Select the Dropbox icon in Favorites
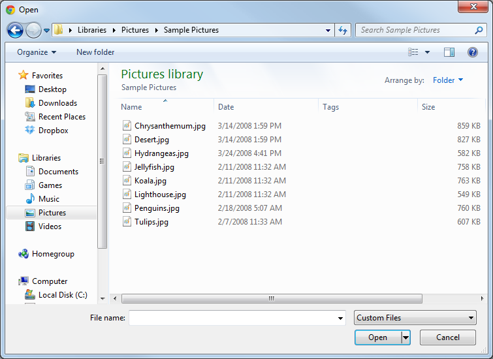 [x=30, y=130]
